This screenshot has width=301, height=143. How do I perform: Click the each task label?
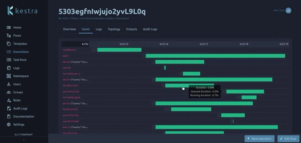pos(65,56)
